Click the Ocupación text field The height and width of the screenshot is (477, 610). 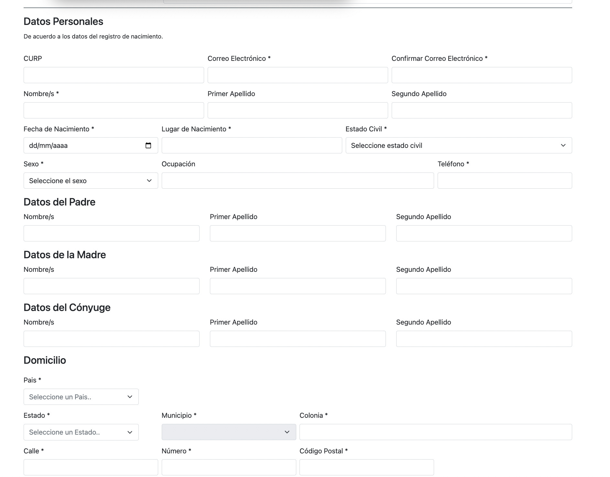pos(298,181)
